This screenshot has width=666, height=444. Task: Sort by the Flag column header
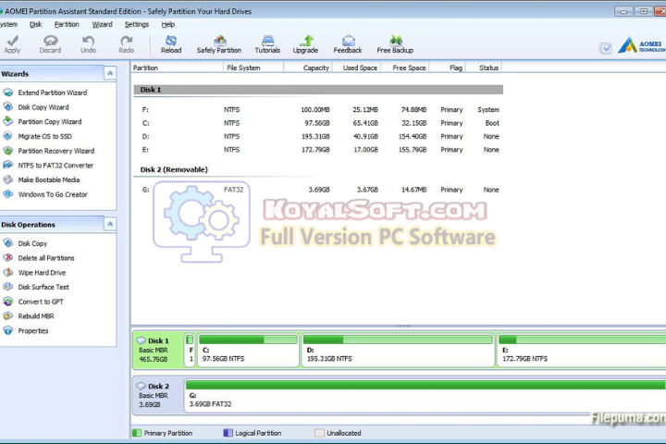[x=448, y=68]
